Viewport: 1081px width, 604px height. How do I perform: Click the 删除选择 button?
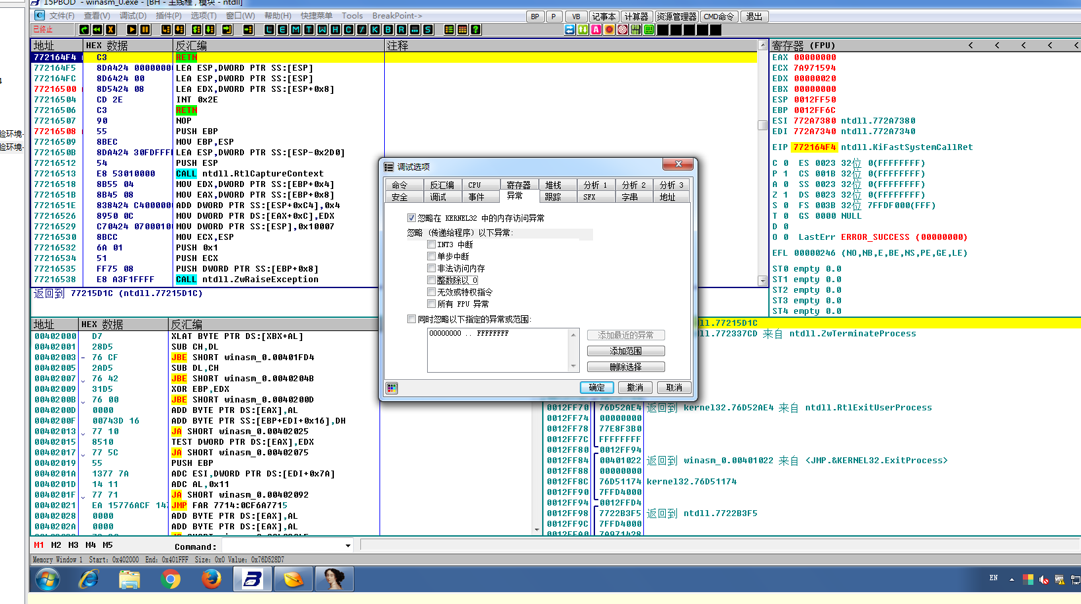coord(626,367)
